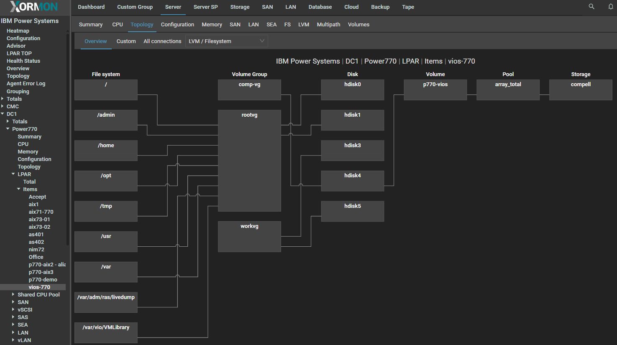Click the compell storage node

[x=580, y=89]
